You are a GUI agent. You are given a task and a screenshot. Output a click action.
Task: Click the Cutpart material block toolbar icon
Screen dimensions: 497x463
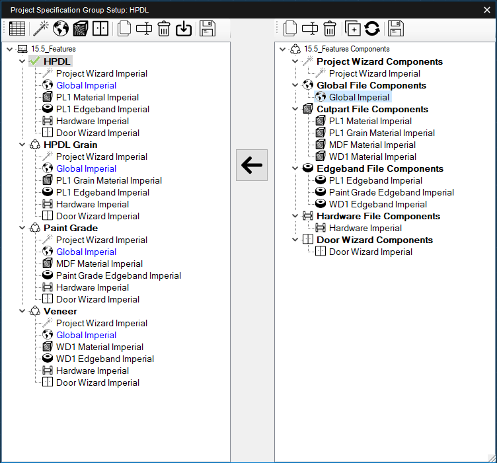tap(81, 28)
